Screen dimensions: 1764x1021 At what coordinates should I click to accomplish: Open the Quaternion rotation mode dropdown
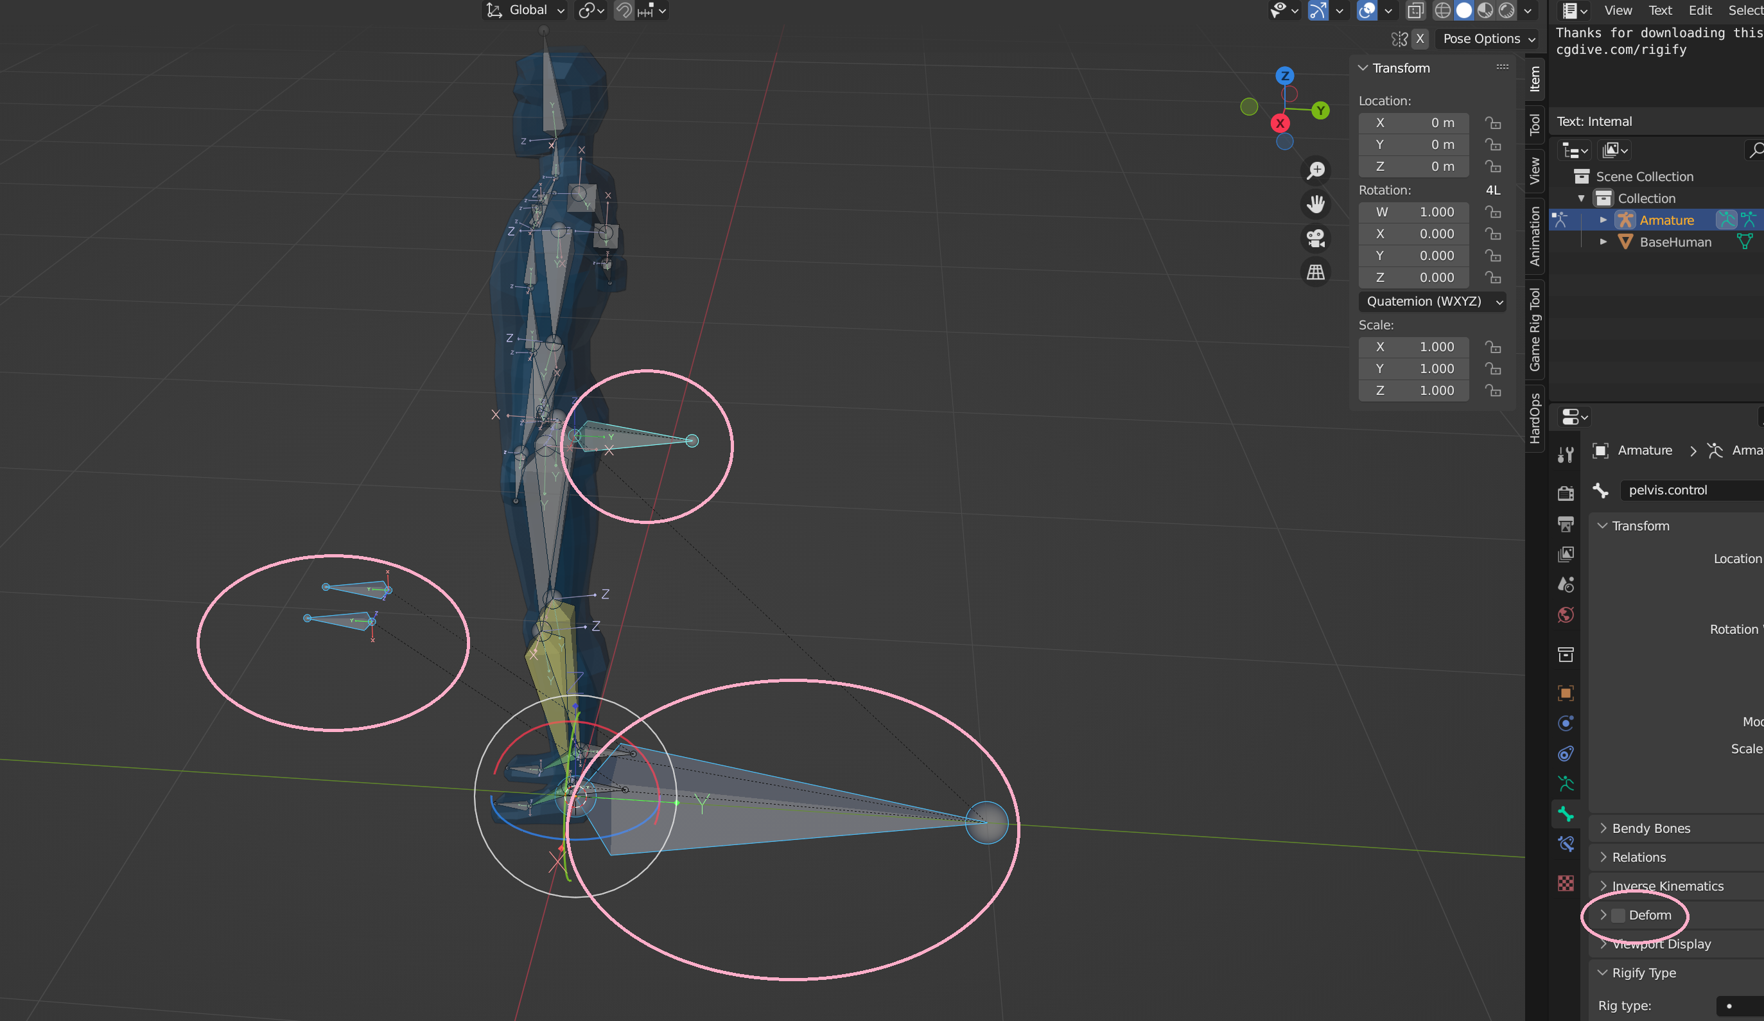[1433, 302]
